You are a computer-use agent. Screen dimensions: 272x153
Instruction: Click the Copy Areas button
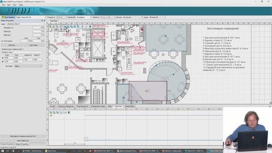(34, 45)
